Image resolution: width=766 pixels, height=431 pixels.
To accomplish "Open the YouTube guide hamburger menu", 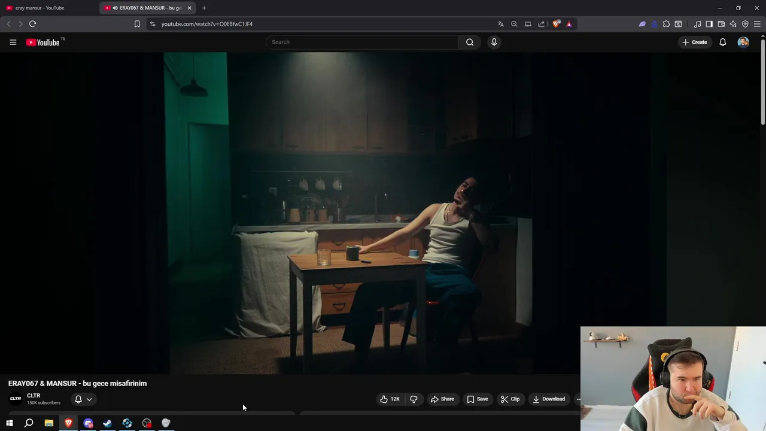I will point(13,42).
